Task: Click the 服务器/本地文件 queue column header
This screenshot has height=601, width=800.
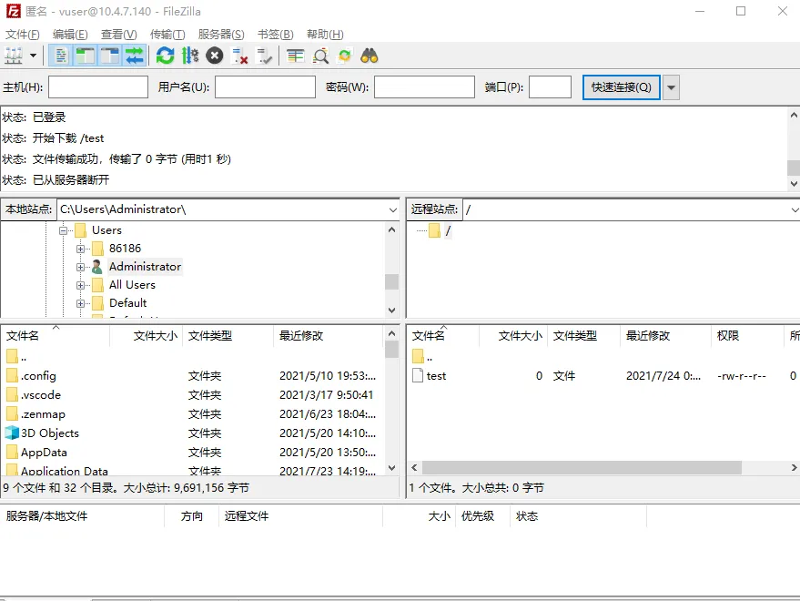Action: click(x=83, y=516)
